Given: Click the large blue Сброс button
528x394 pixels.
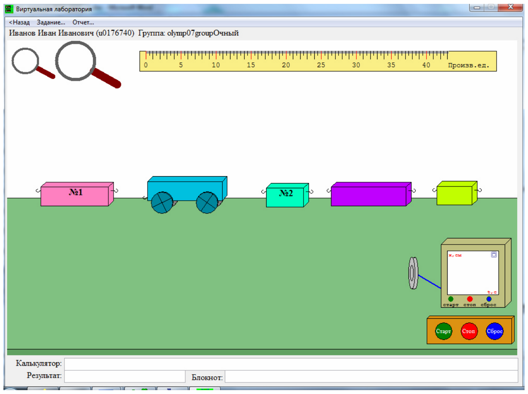Looking at the screenshot, I should pos(494,331).
